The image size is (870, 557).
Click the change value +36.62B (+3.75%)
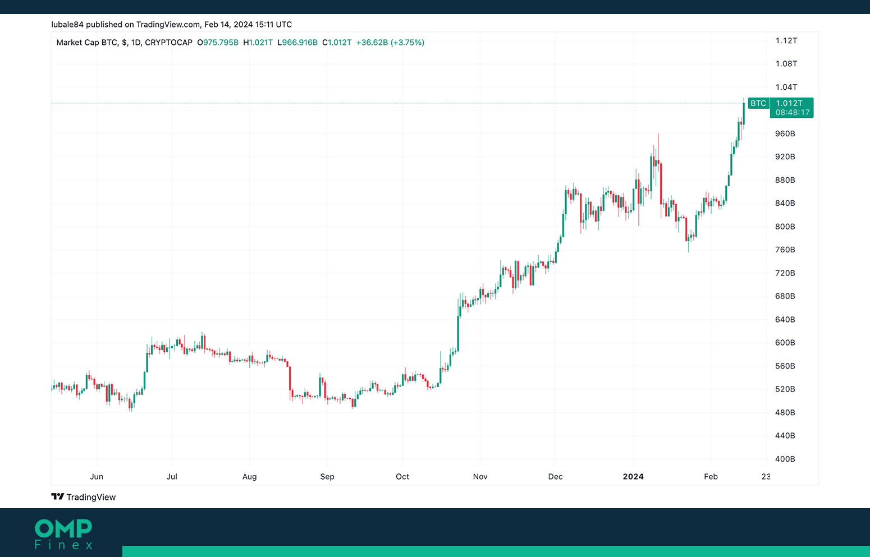point(390,43)
